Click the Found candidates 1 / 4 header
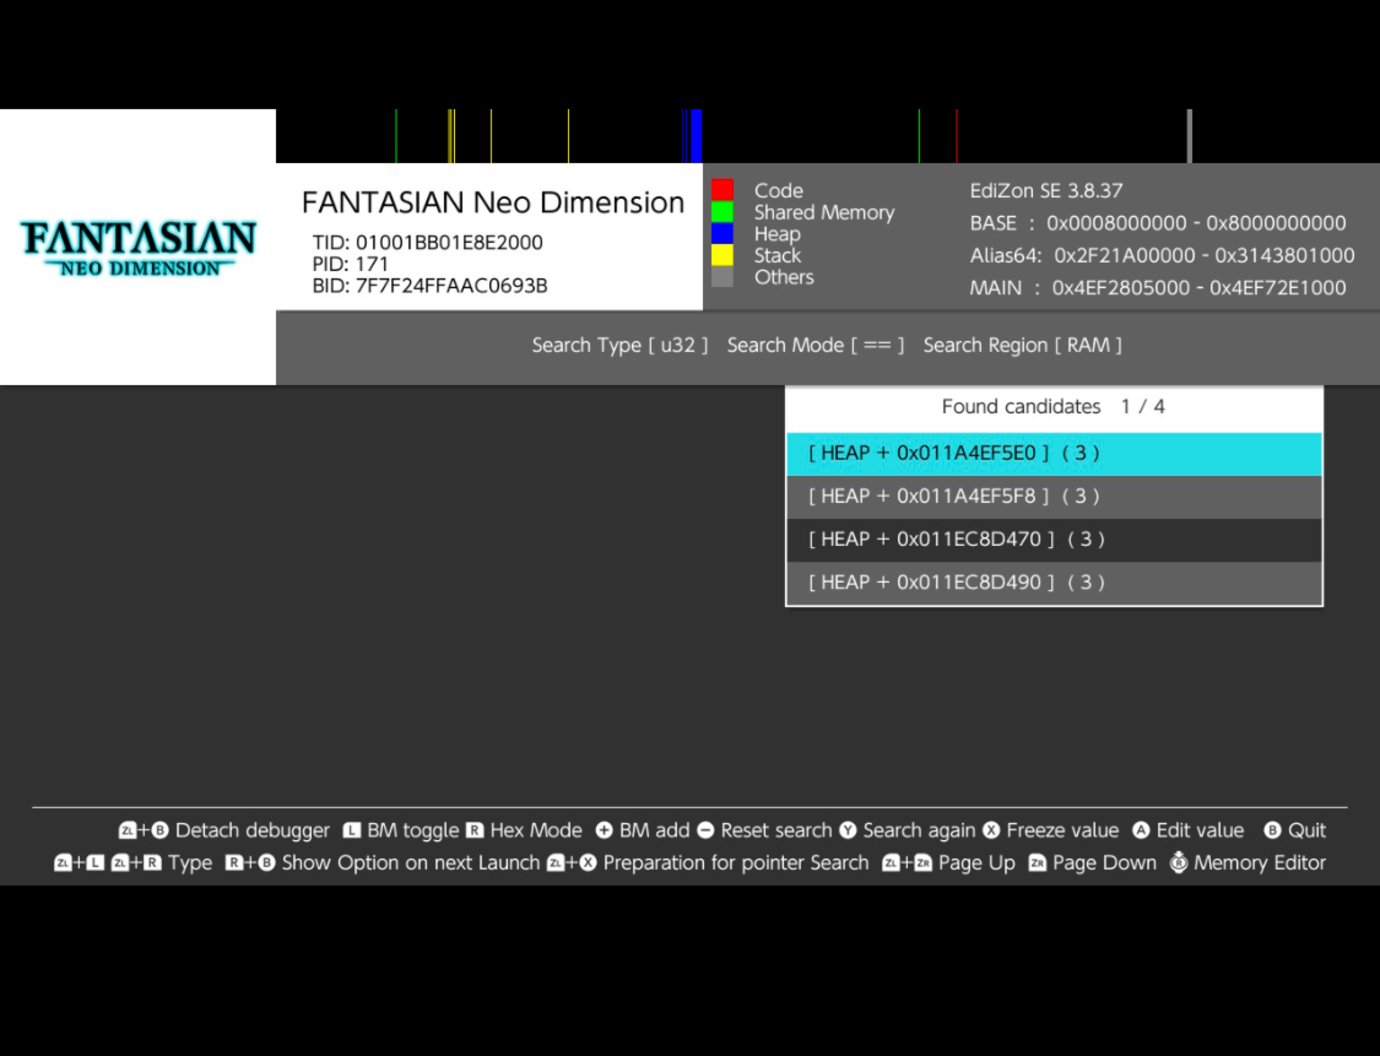The height and width of the screenshot is (1056, 1380). click(1054, 407)
